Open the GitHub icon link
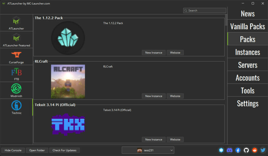268x156 pixels. click(246, 150)
